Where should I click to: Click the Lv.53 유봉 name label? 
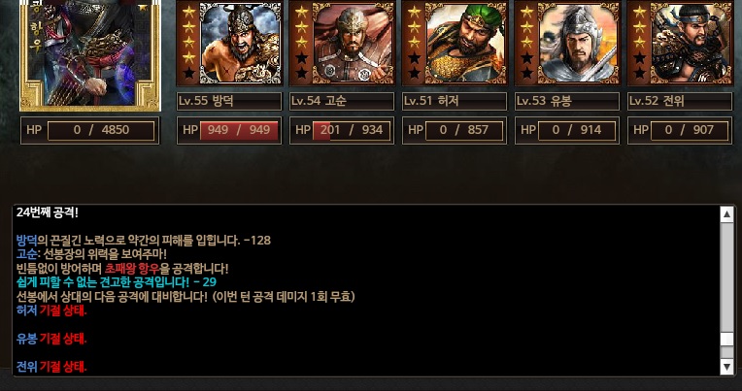(x=567, y=101)
